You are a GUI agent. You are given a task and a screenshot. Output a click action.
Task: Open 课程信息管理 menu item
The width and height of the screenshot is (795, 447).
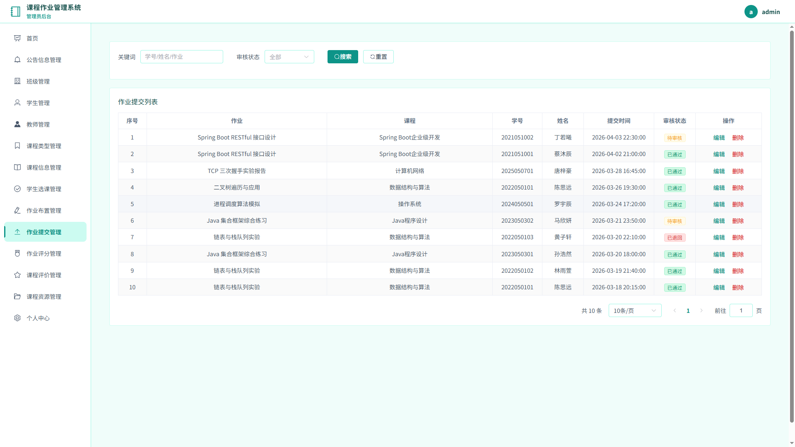[45, 167]
